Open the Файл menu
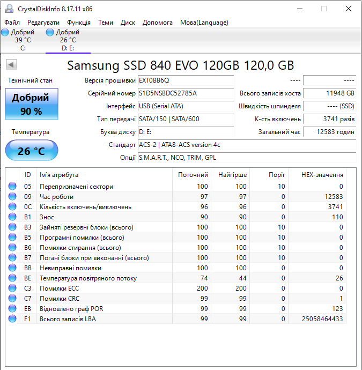The width and height of the screenshot is (362, 370). pos(12,23)
